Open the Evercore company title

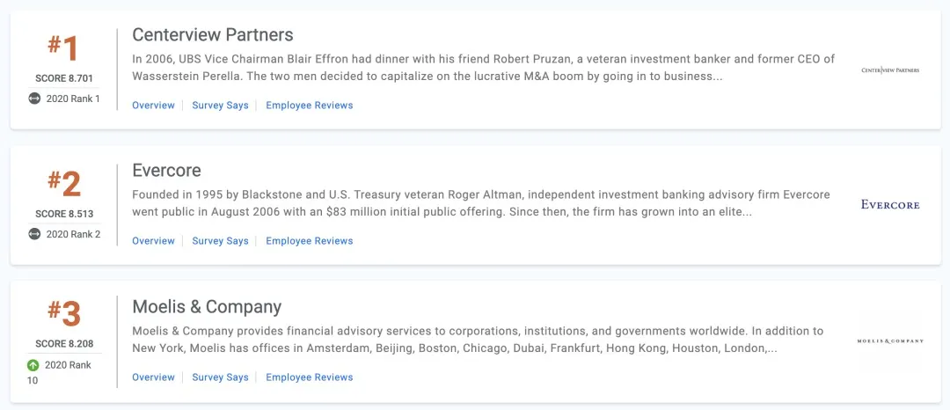click(166, 171)
